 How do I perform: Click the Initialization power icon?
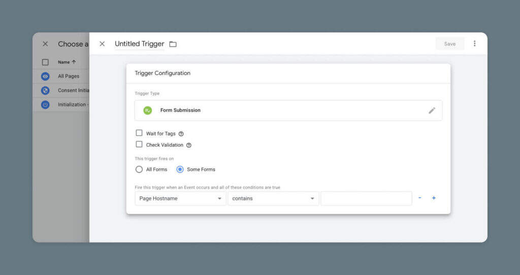coord(45,105)
